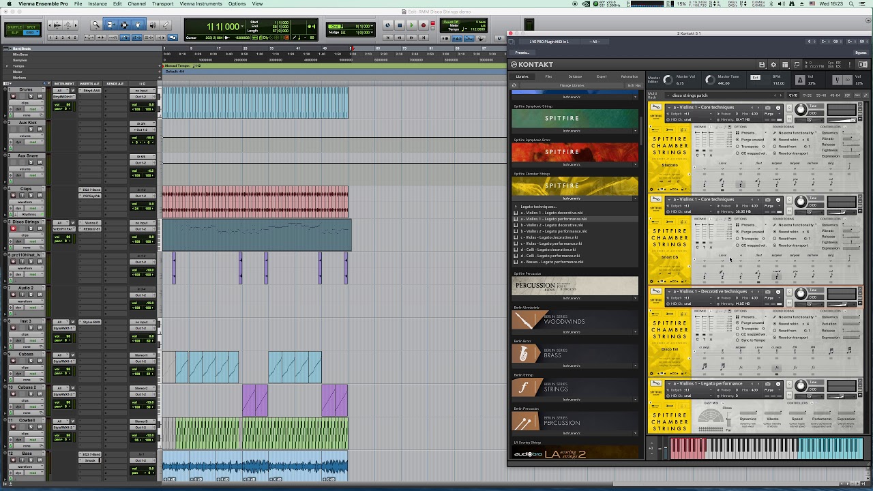The width and height of the screenshot is (873, 491).
Task: Adjust the Kontakt Master Tune knob
Action: (x=710, y=80)
